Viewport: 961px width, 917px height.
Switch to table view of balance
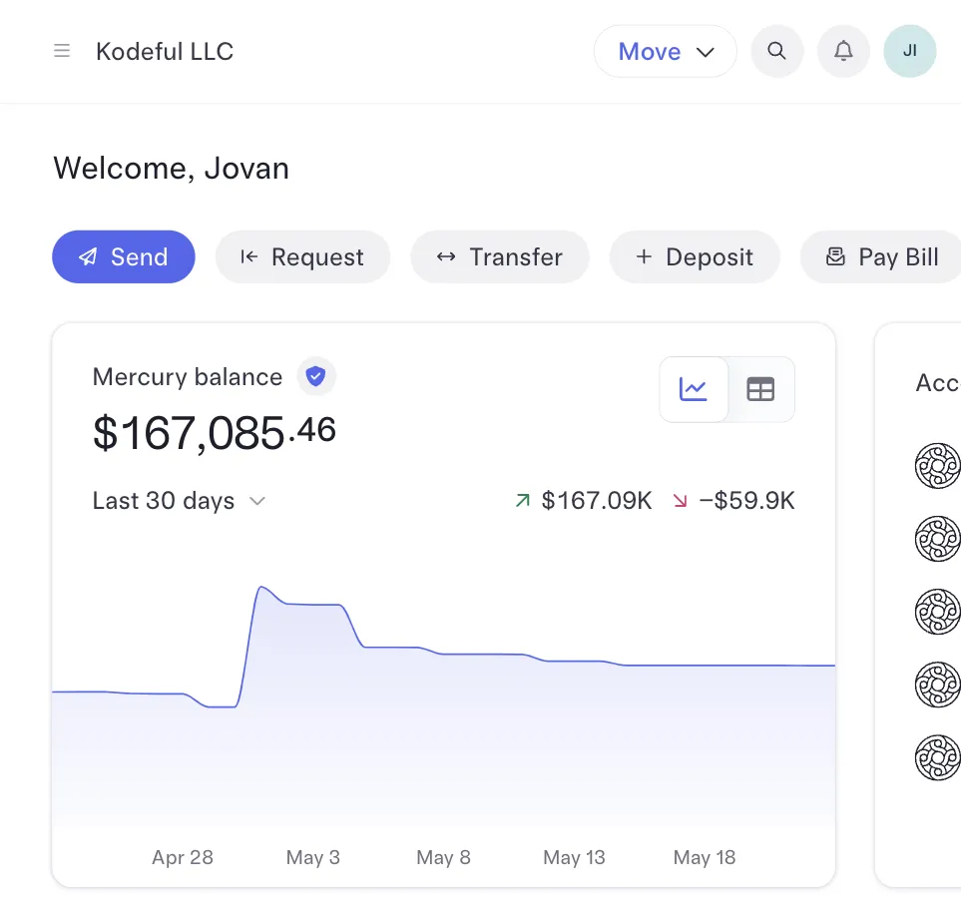[x=760, y=389]
